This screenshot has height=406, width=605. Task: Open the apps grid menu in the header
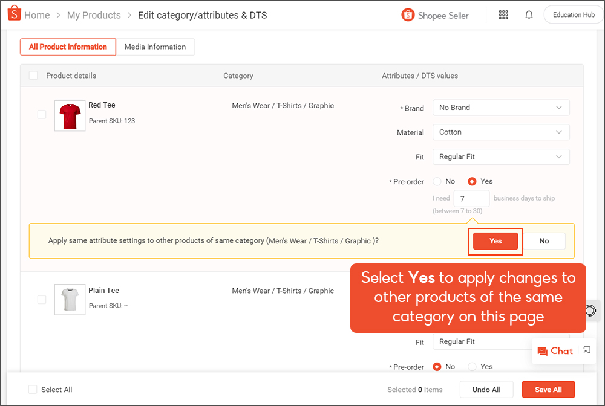click(503, 14)
